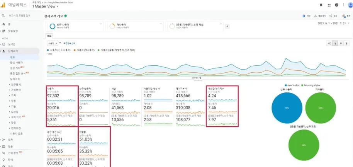
Task: Click the 세션당 페이지수 7.97 value
Action: pyautogui.click(x=212, y=120)
